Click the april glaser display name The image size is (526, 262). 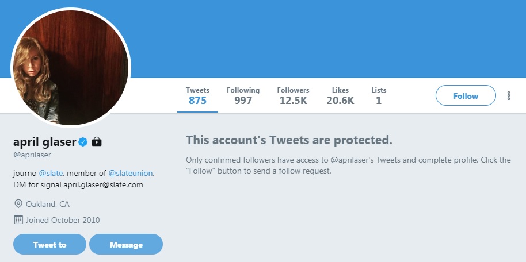coord(45,142)
